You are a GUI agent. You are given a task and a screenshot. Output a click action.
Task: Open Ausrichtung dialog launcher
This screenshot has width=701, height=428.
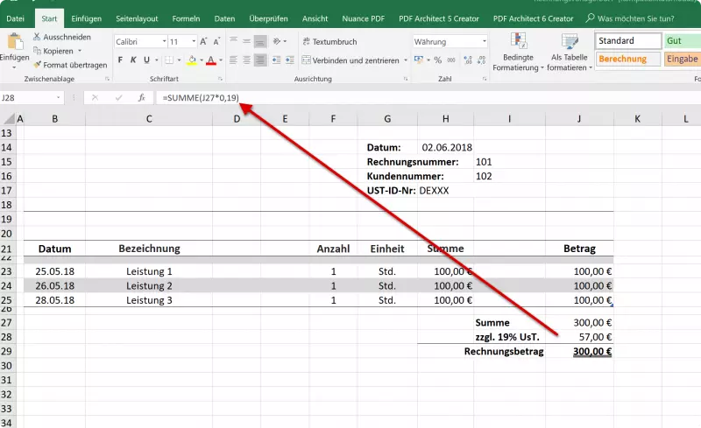point(406,79)
